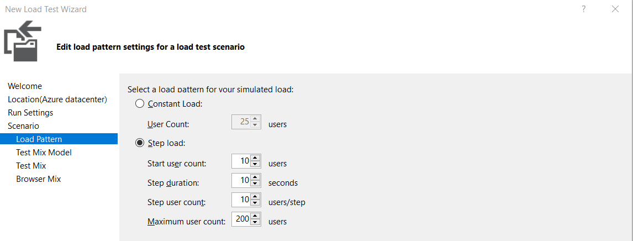Open the Run Settings page
633x241 pixels.
click(x=30, y=113)
